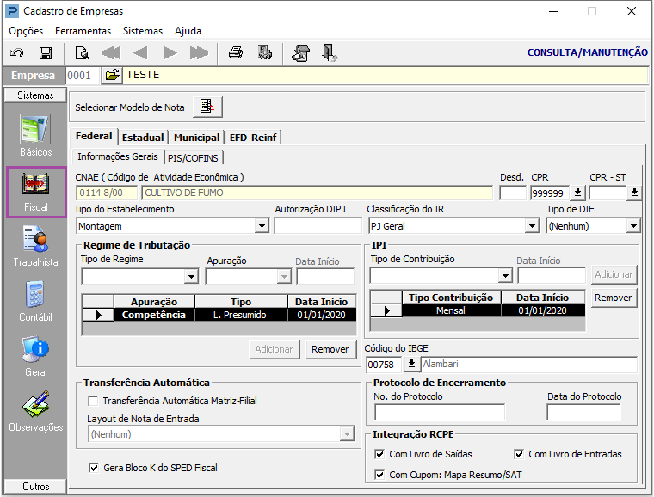
Task: Switch to EFD-Reinf tab
Action: [x=253, y=138]
